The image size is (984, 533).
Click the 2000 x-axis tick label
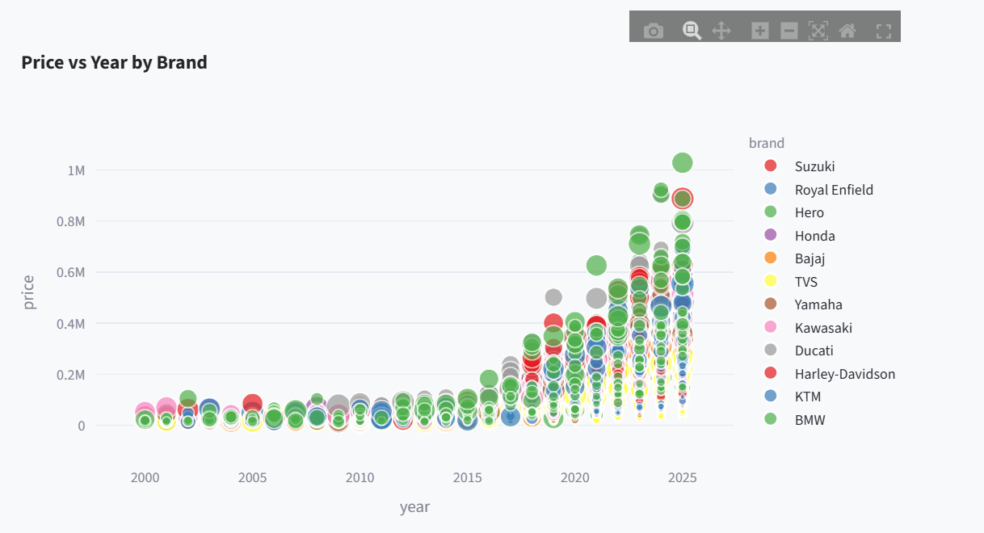(145, 478)
